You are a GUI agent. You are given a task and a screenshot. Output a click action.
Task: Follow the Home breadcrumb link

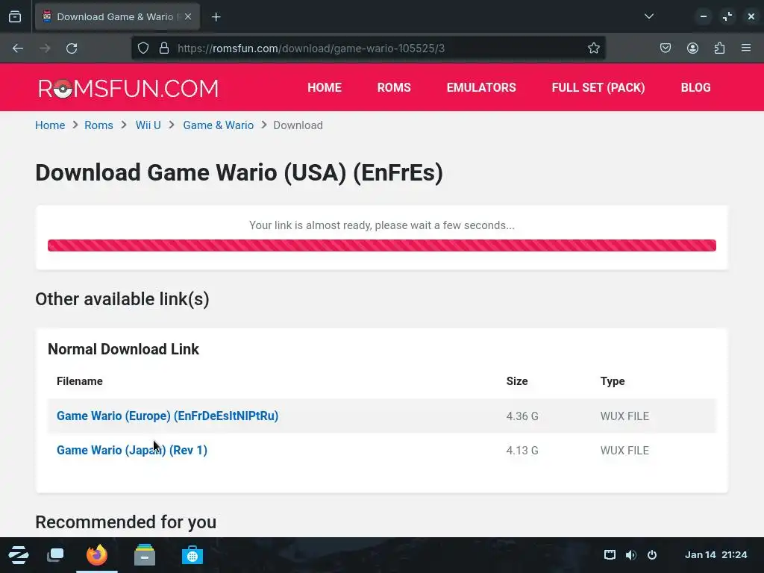click(50, 125)
